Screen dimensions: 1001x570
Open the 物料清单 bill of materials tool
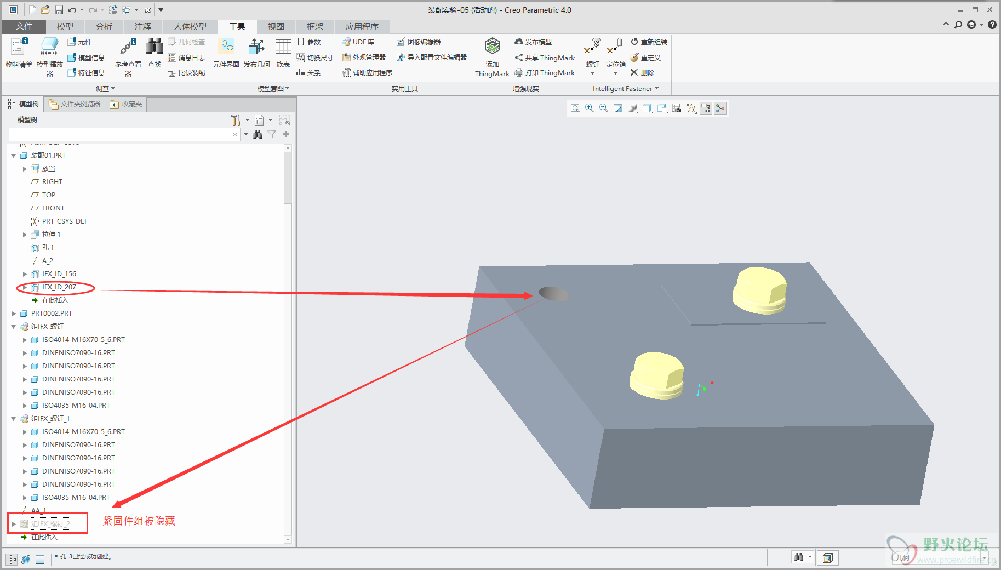pyautogui.click(x=19, y=53)
